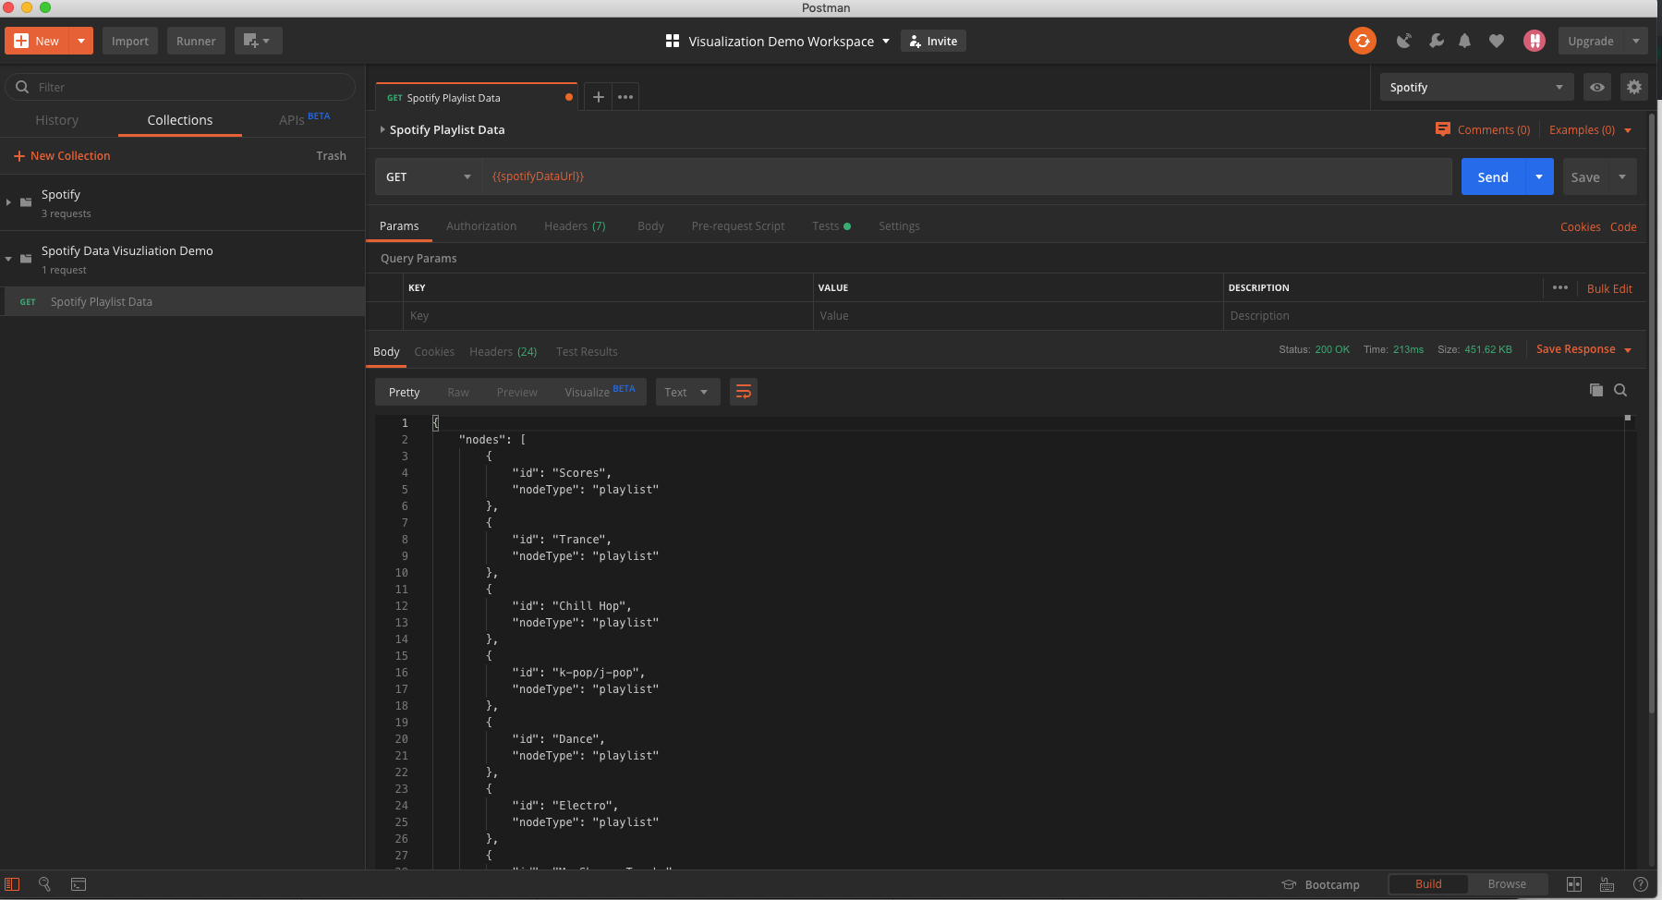Screen dimensions: 1662x900
Task: Open the response Headers (24) tab
Action: [x=503, y=351]
